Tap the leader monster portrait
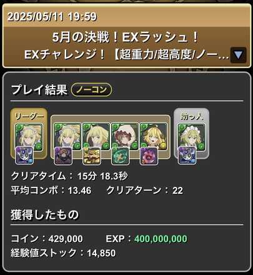 click(x=29, y=137)
